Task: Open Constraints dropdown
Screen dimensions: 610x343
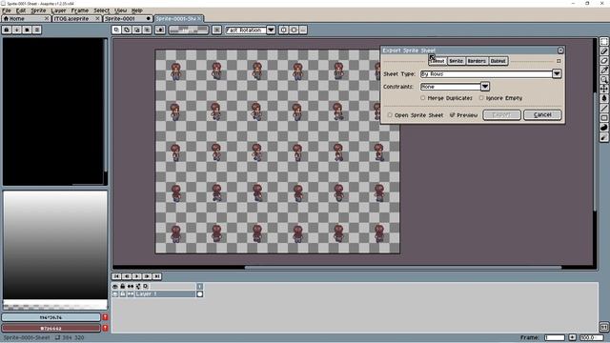Action: 485,87
